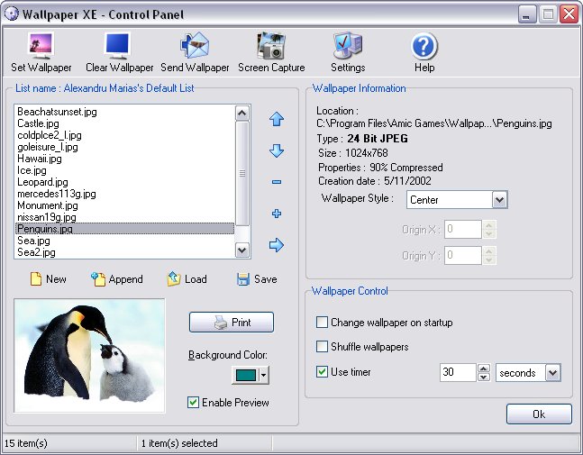Remove wallpaper using the blue minus icon
The height and width of the screenshot is (455, 583).
(277, 182)
